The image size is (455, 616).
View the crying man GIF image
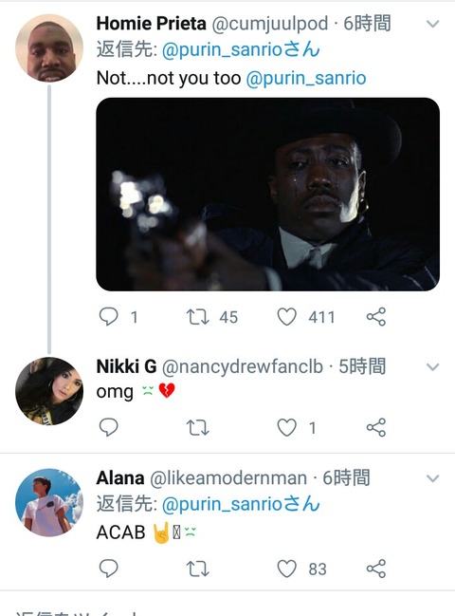coord(267,194)
